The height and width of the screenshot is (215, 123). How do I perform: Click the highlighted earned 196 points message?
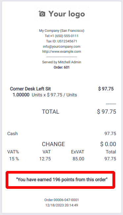pyautogui.click(x=62, y=180)
